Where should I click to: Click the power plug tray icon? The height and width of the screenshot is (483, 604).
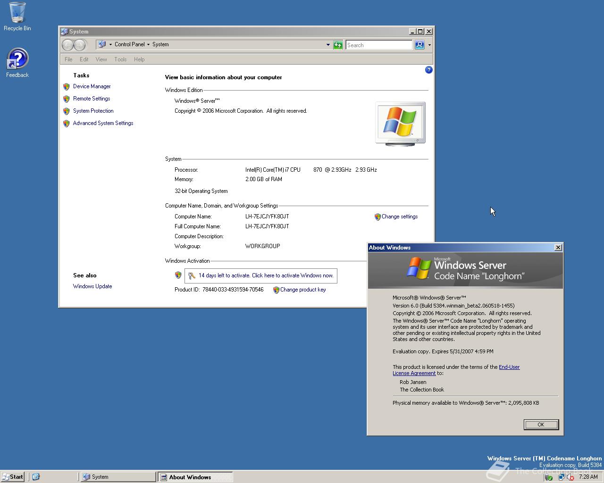(x=548, y=477)
